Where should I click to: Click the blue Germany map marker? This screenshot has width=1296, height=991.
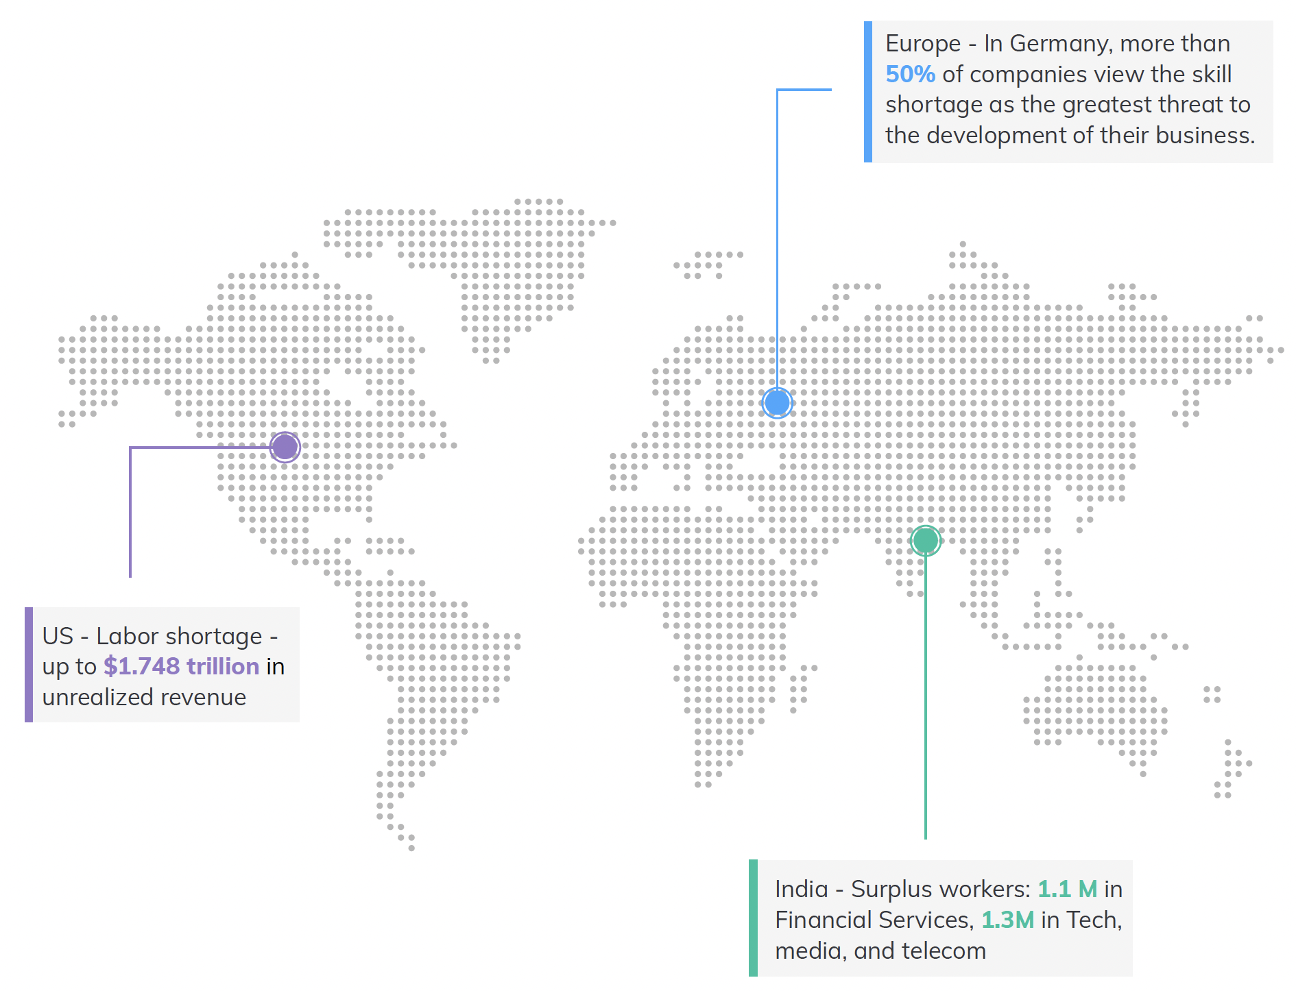point(777,403)
